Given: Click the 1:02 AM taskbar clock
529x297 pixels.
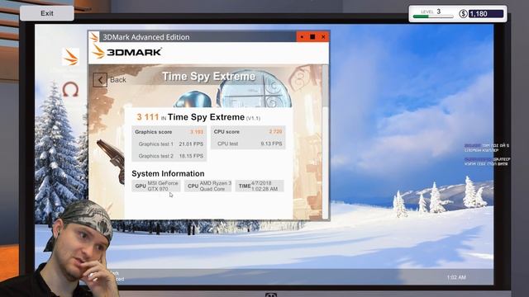Looking at the screenshot, I should tap(456, 277).
